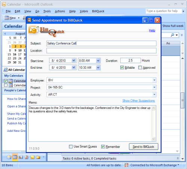The width and height of the screenshot is (187, 169).
Task: Click the How to Share Calendars link
Action: coord(16,99)
